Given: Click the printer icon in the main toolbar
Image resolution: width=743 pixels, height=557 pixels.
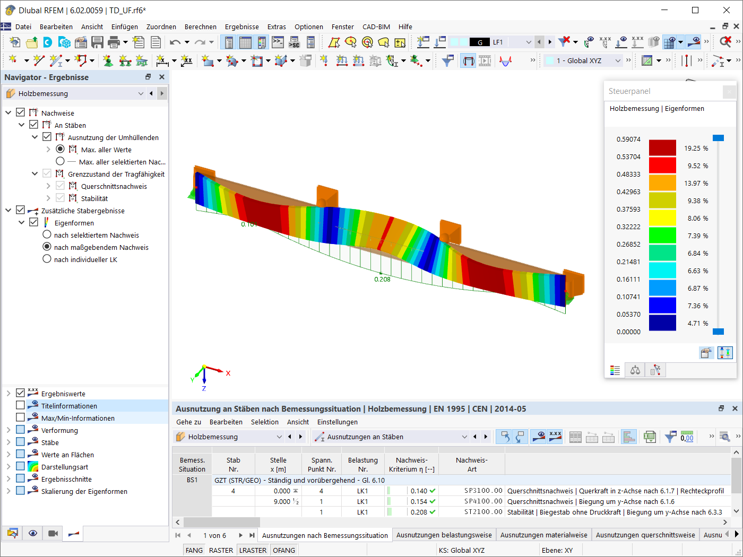Looking at the screenshot, I should [114, 42].
